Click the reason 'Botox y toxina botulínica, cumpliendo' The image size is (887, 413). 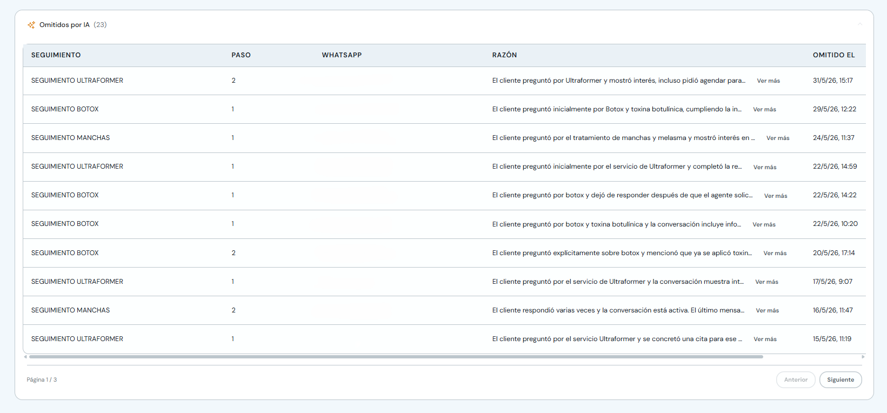tap(617, 109)
